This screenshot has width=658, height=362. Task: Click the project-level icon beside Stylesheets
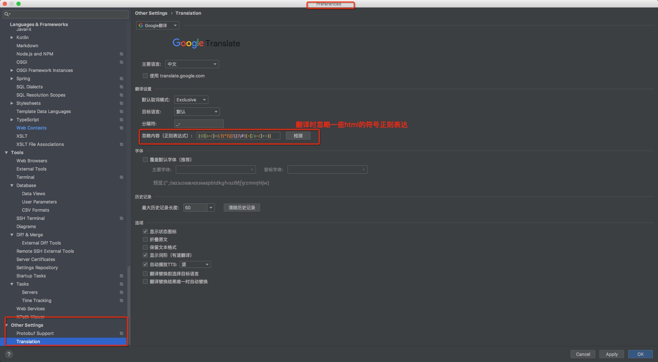tap(121, 103)
